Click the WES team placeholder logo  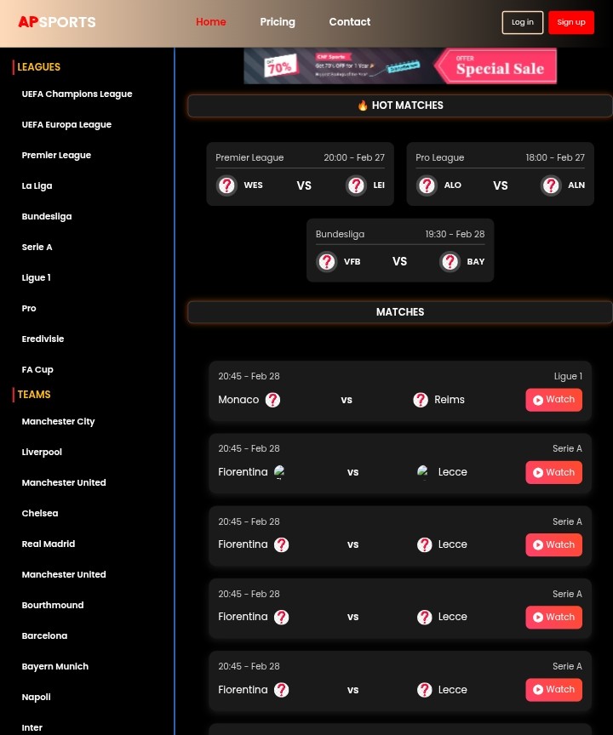pos(226,185)
